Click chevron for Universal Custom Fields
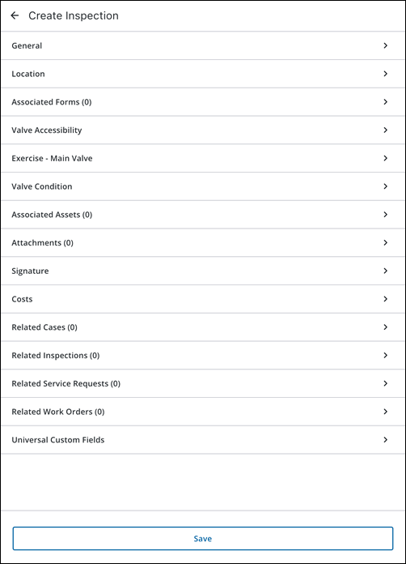This screenshot has height=564, width=406. point(385,439)
